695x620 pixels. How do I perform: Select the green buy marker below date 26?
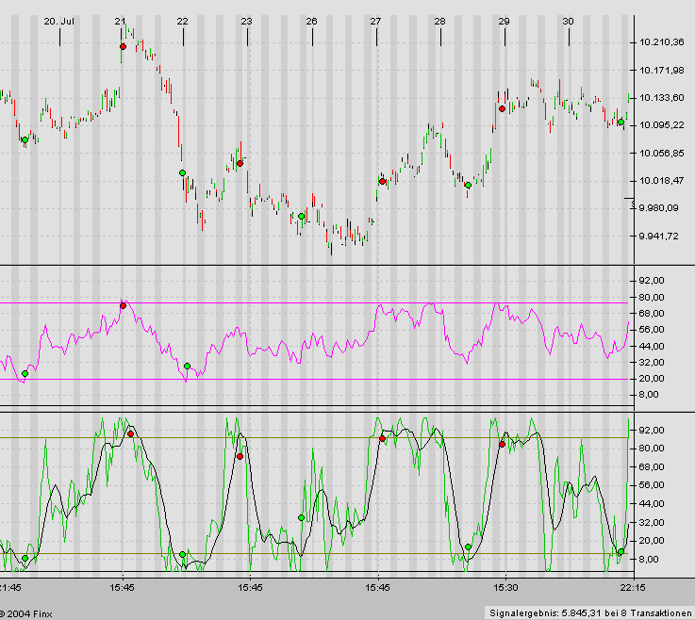pos(302,216)
